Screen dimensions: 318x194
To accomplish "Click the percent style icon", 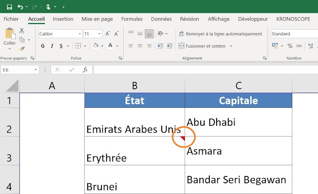I will point(290,46).
